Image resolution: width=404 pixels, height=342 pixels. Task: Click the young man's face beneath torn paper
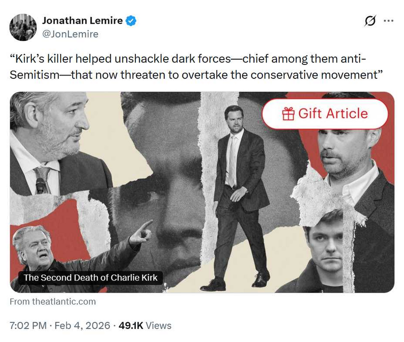pyautogui.click(x=325, y=247)
